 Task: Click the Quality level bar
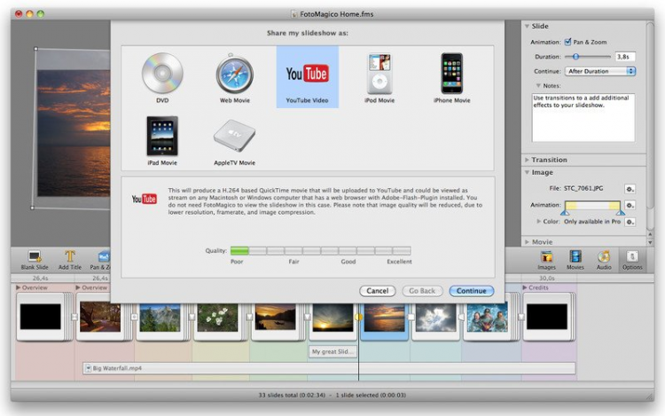[x=321, y=251]
